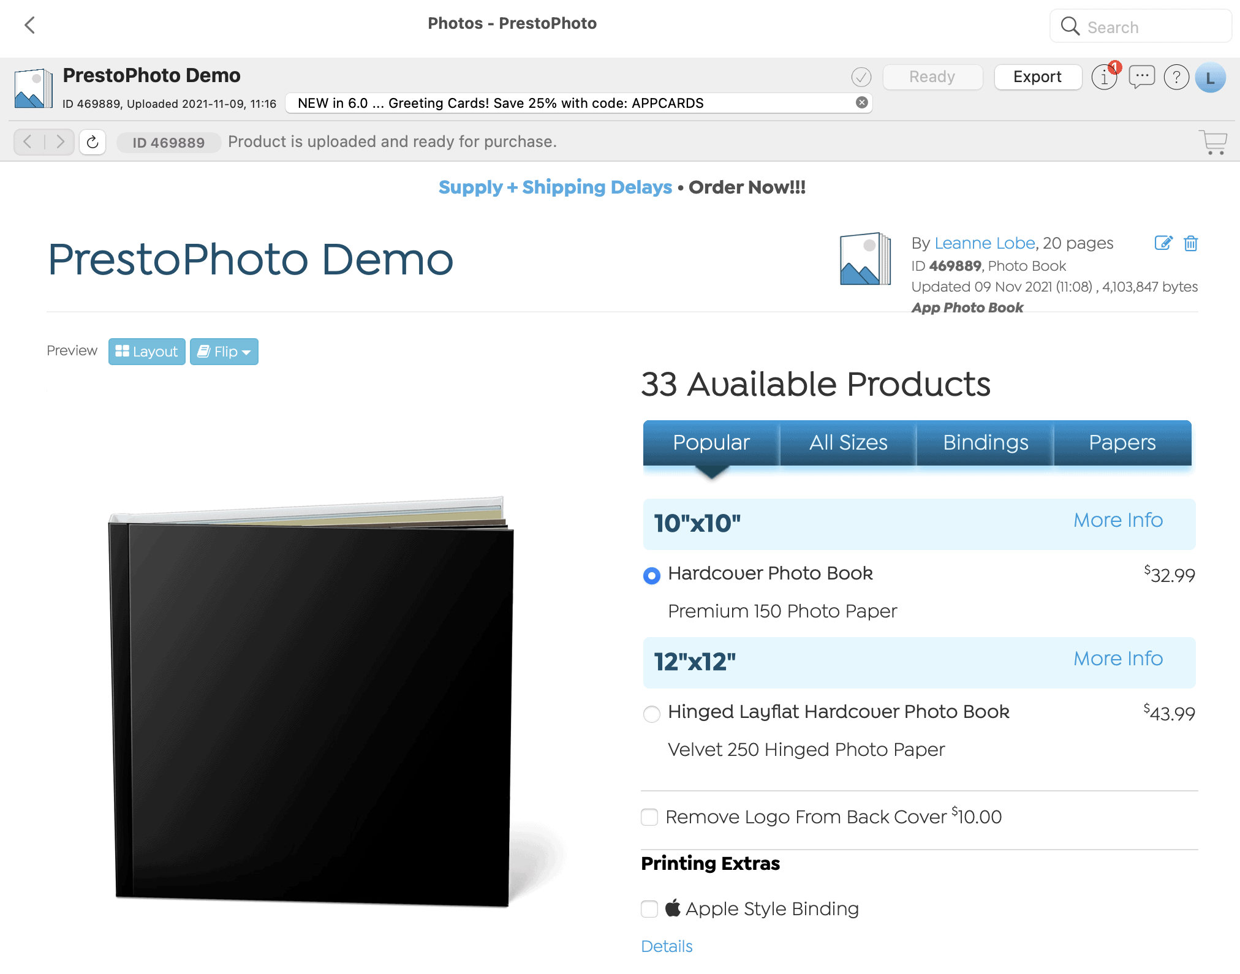Screen dimensions: 1240x974
Task: Enable Remove Logo From Back Cover
Action: [649, 817]
